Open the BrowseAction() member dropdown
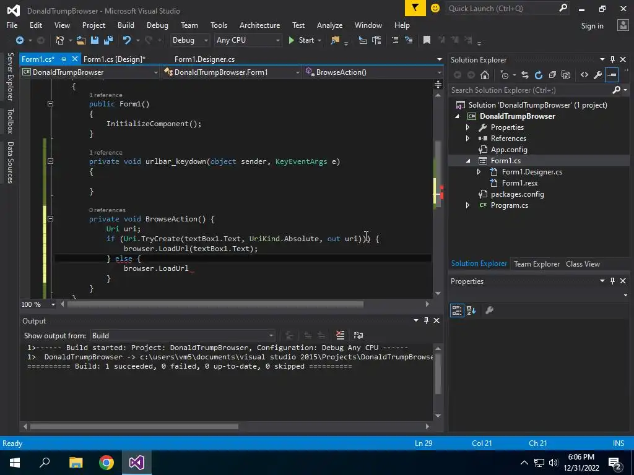This screenshot has width=634, height=475. 373,72
